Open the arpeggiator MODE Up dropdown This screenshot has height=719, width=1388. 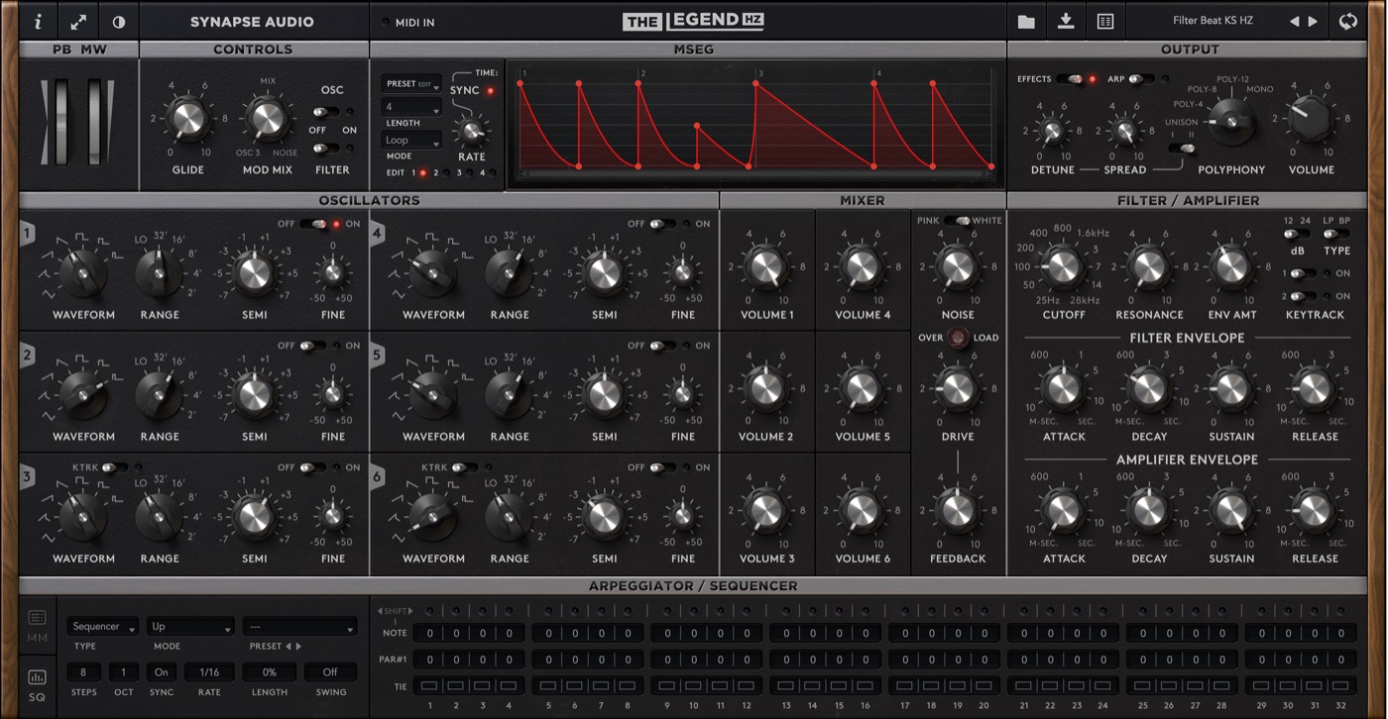coord(190,627)
